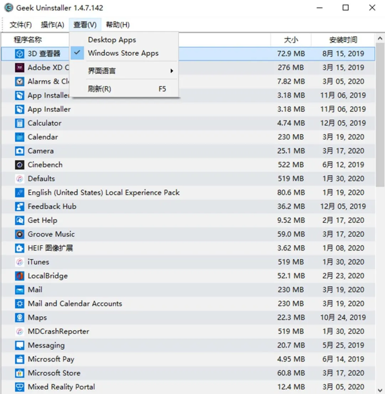Select the iTunes row name
Image resolution: width=385 pixels, height=394 pixels.
(38, 262)
